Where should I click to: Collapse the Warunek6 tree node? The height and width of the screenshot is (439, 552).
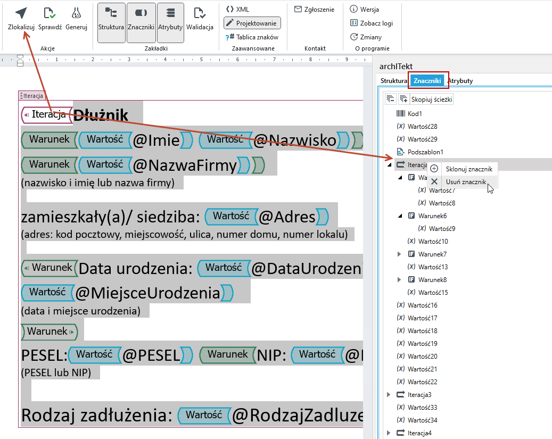point(400,216)
